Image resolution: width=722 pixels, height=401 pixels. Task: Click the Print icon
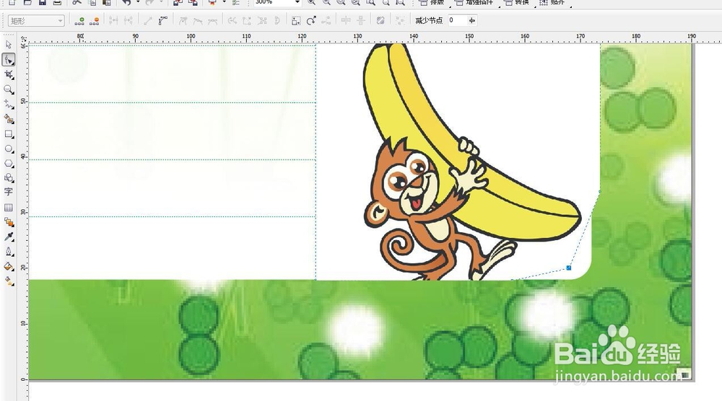[x=57, y=2]
